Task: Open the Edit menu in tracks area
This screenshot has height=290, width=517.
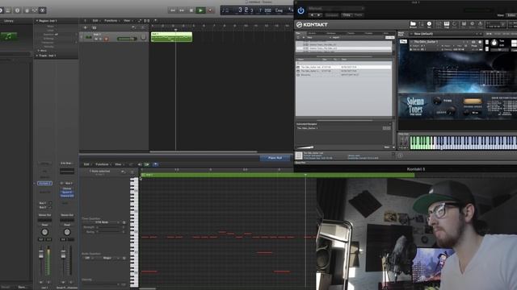Action: pos(96,21)
